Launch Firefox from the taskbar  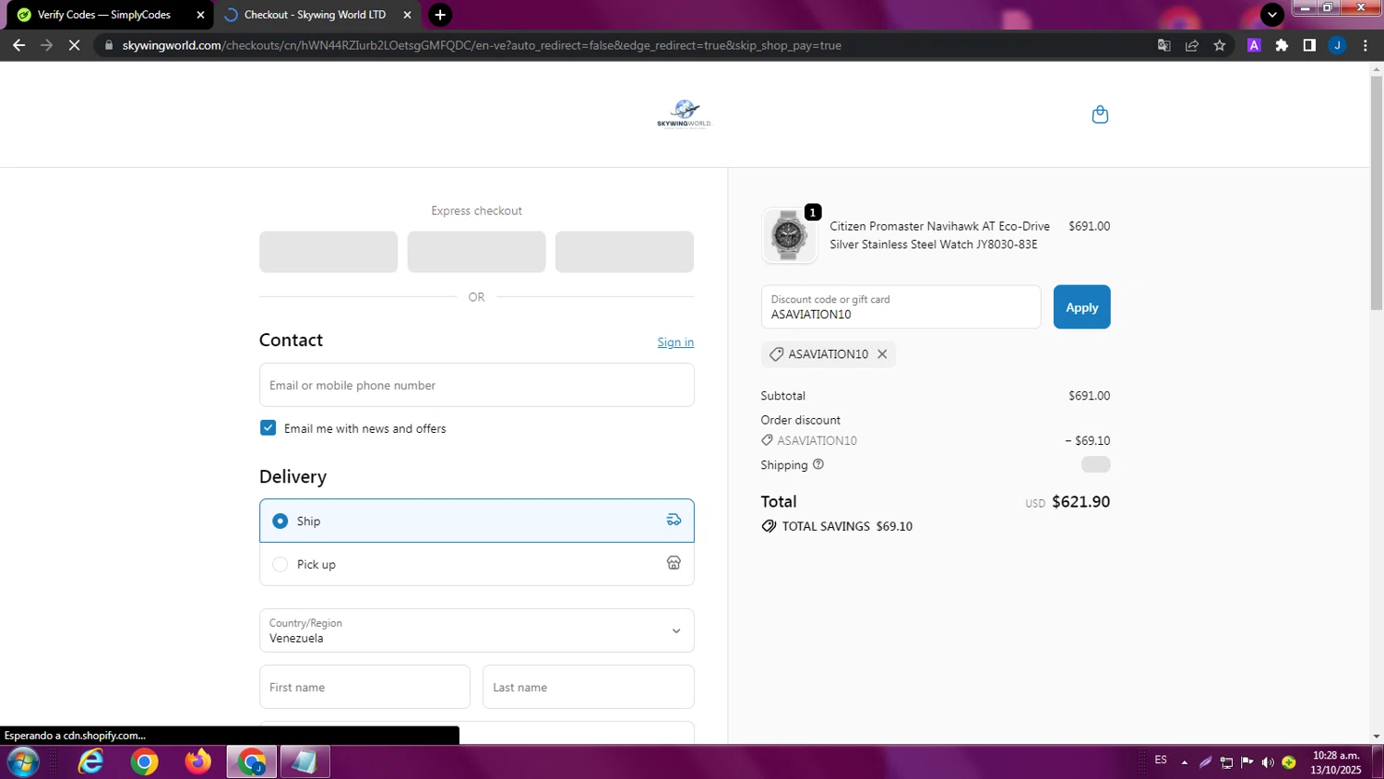coord(197,762)
